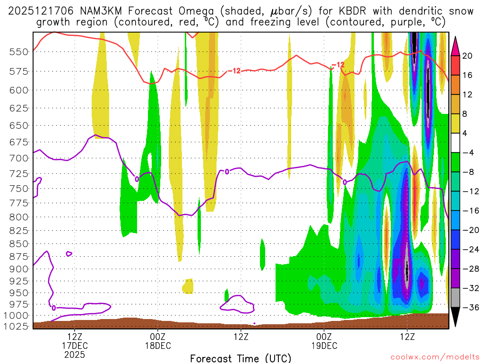Select the 925 pressure axis label

click(x=19, y=281)
